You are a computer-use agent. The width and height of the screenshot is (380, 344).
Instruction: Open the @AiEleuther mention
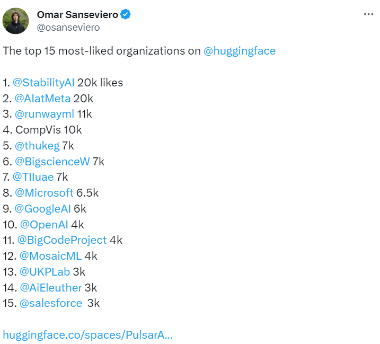51,288
